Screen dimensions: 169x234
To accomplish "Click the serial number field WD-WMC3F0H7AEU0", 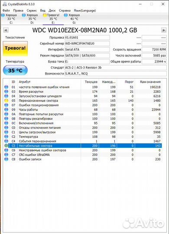I will [87, 44].
